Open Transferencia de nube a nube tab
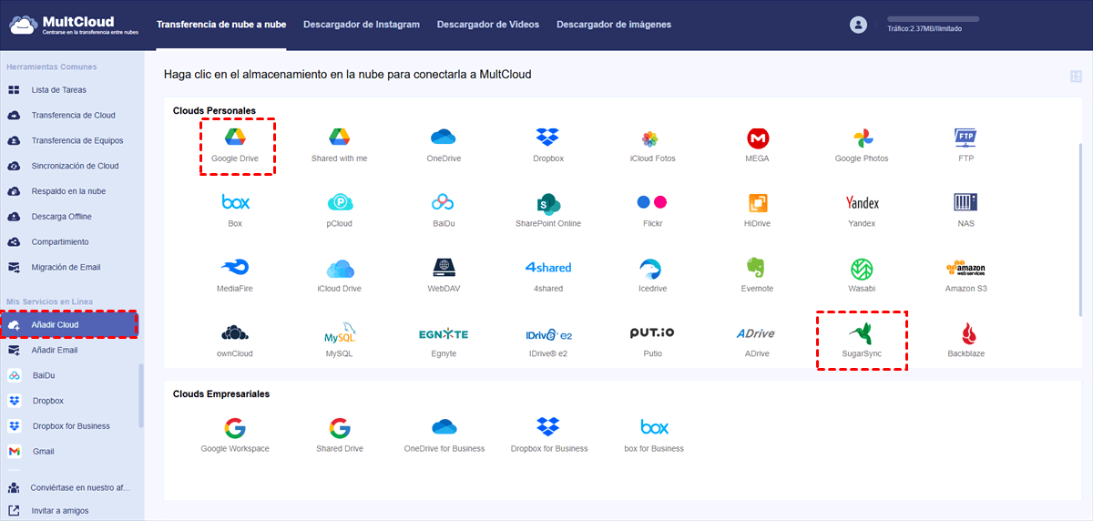1093x521 pixels. 221,25
